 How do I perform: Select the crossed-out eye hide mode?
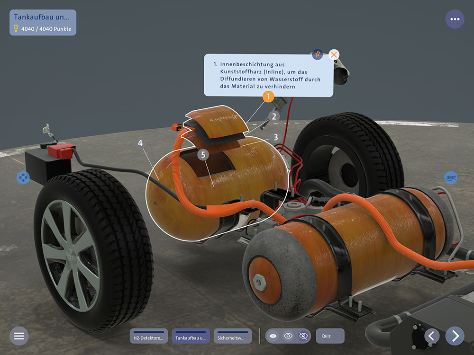(x=303, y=336)
